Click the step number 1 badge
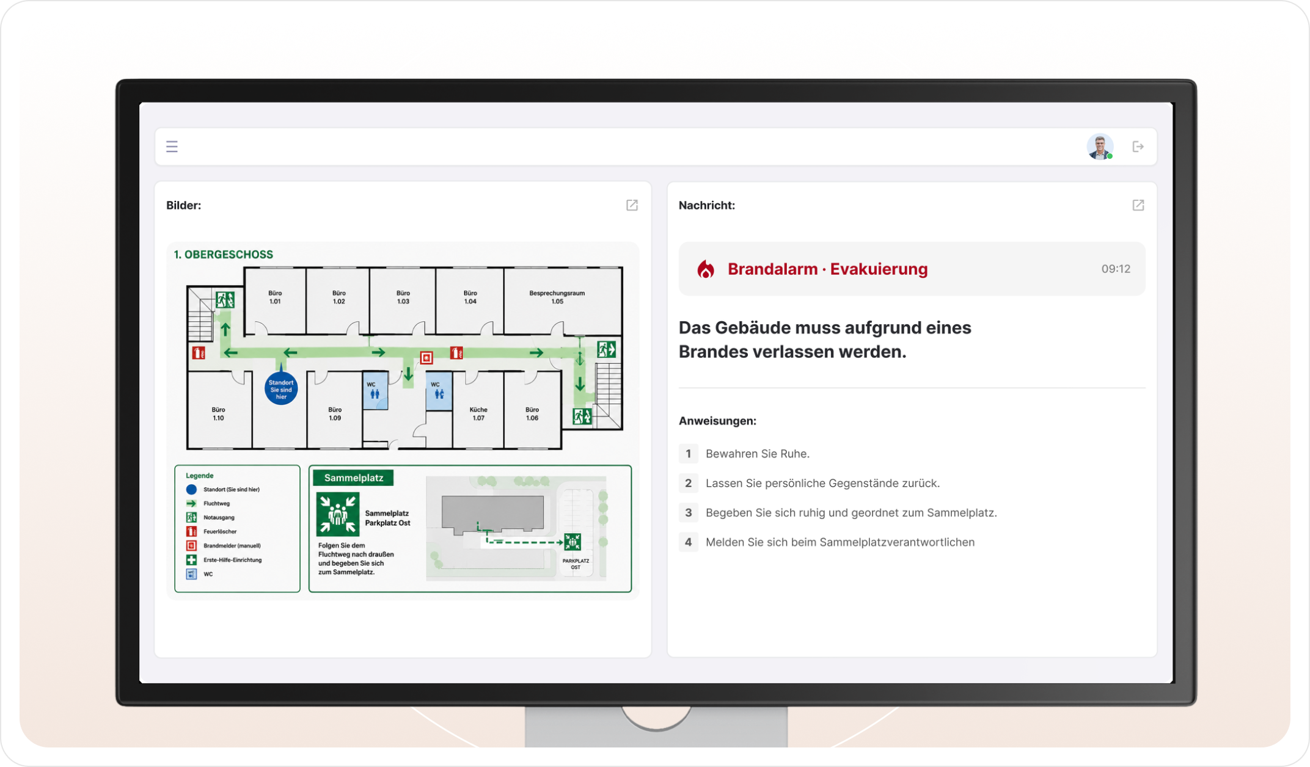 pyautogui.click(x=688, y=454)
